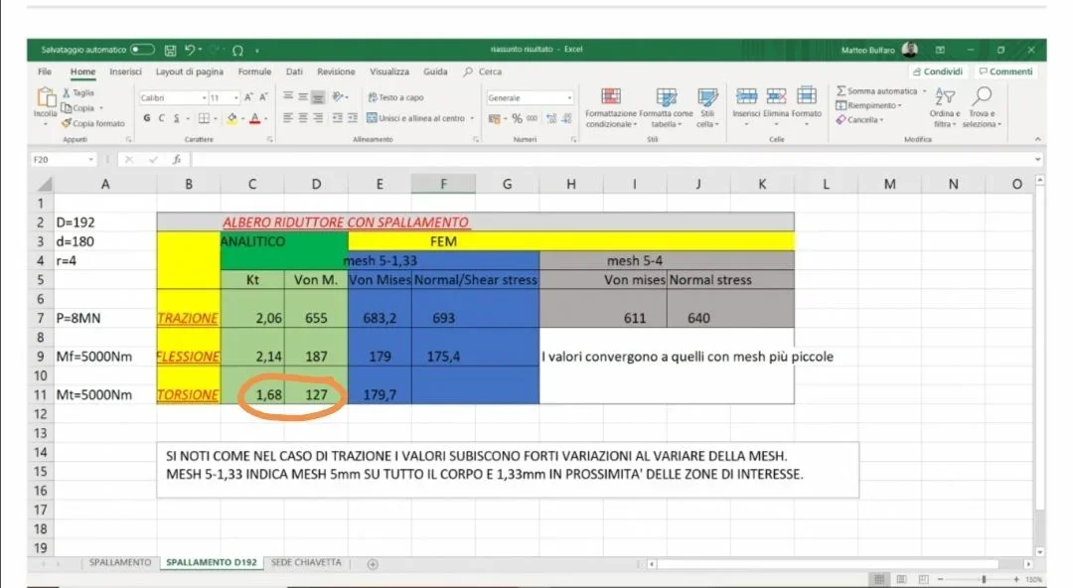This screenshot has height=588, width=1073.
Task: Click the save floppy disk icon
Action: pyautogui.click(x=171, y=50)
